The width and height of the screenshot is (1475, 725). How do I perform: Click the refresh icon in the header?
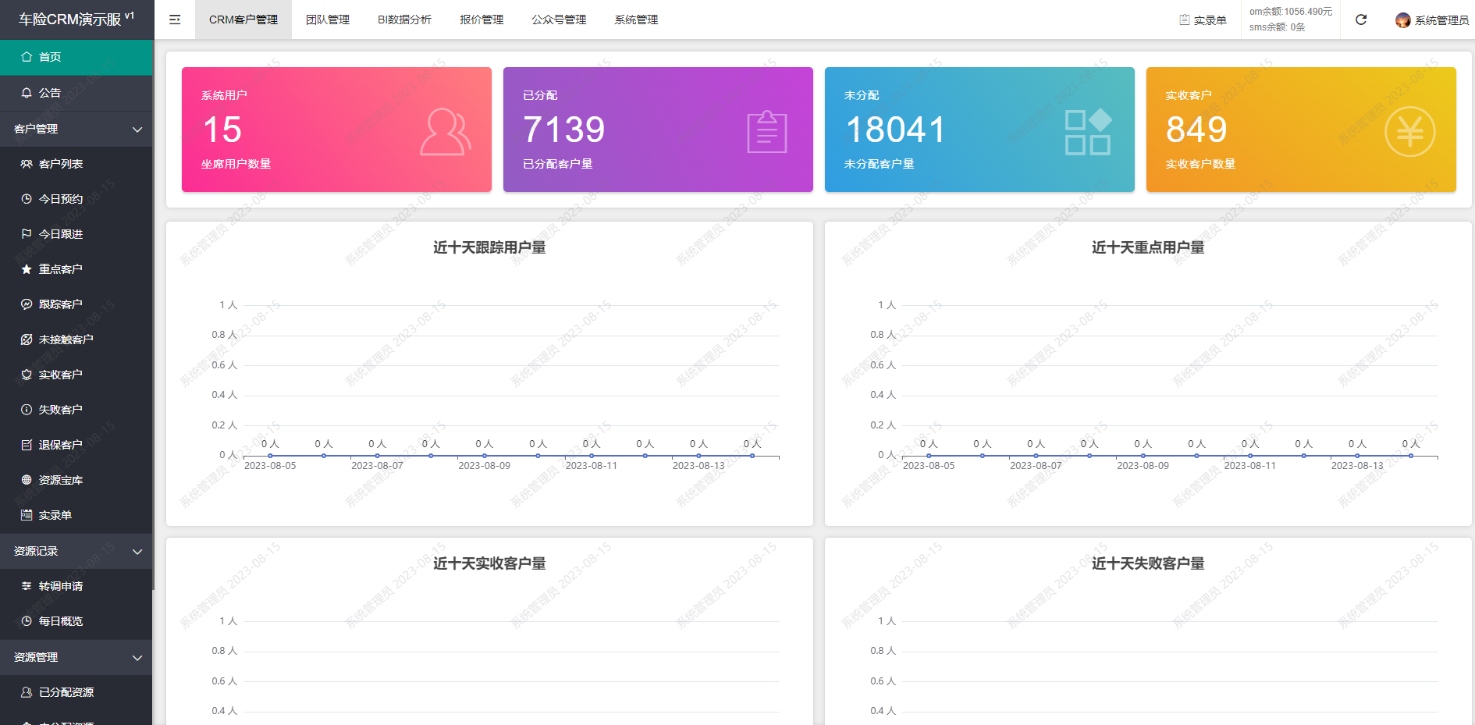[1361, 20]
